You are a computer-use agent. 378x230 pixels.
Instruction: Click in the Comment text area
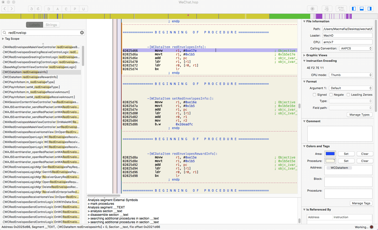(x=340, y=134)
